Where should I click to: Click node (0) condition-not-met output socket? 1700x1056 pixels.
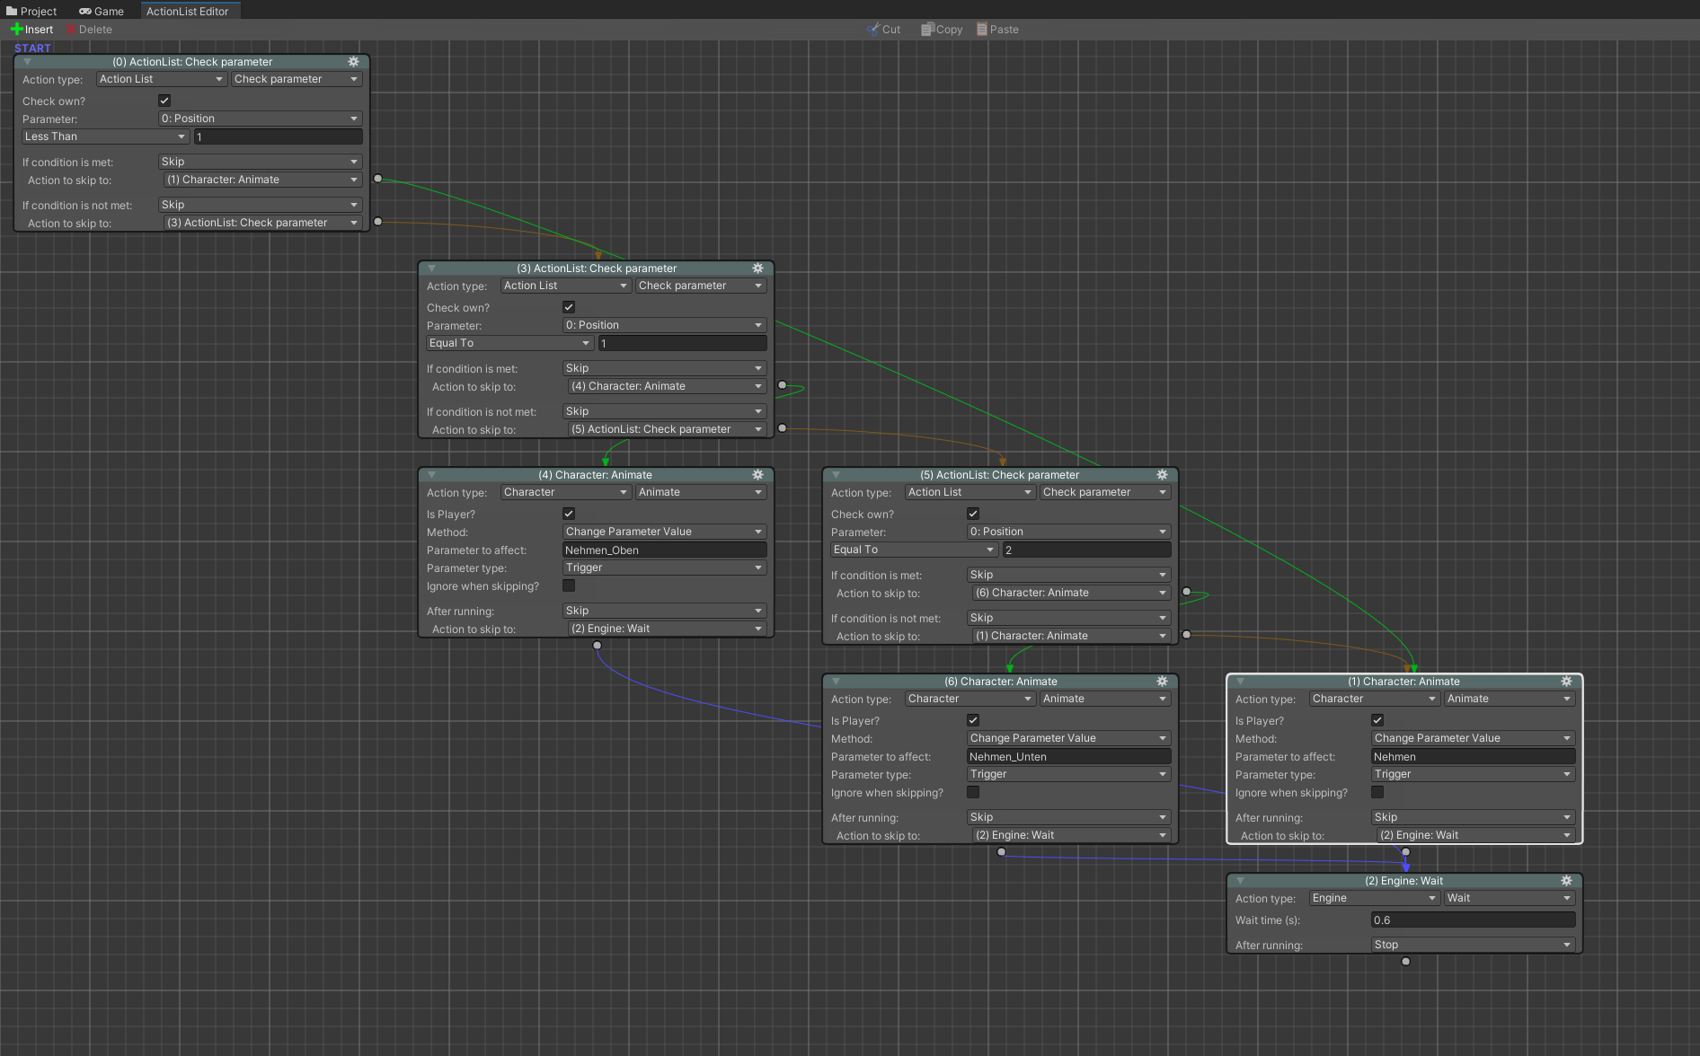click(377, 222)
